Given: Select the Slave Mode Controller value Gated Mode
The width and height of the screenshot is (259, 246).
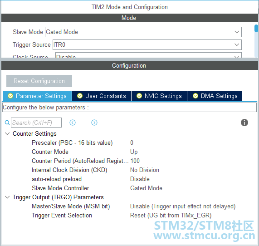Looking at the screenshot, I should [146, 188].
